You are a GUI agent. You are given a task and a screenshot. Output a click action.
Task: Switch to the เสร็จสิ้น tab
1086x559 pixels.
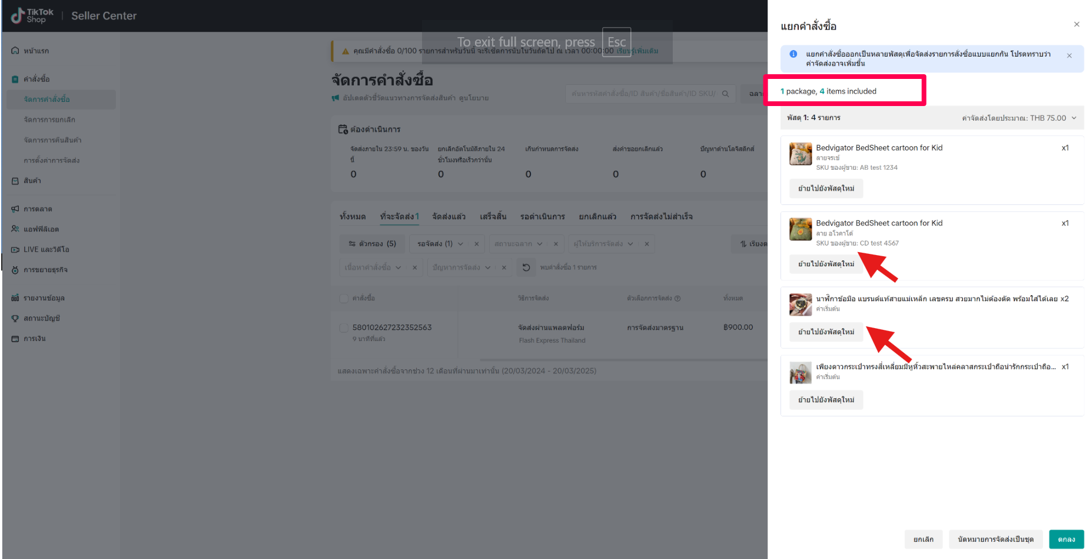pos(493,217)
